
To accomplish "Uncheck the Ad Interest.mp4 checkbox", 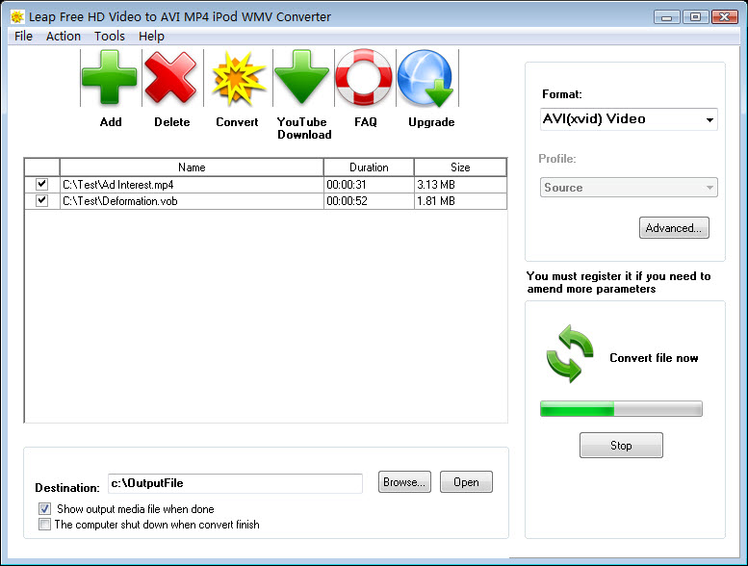I will (x=42, y=184).
